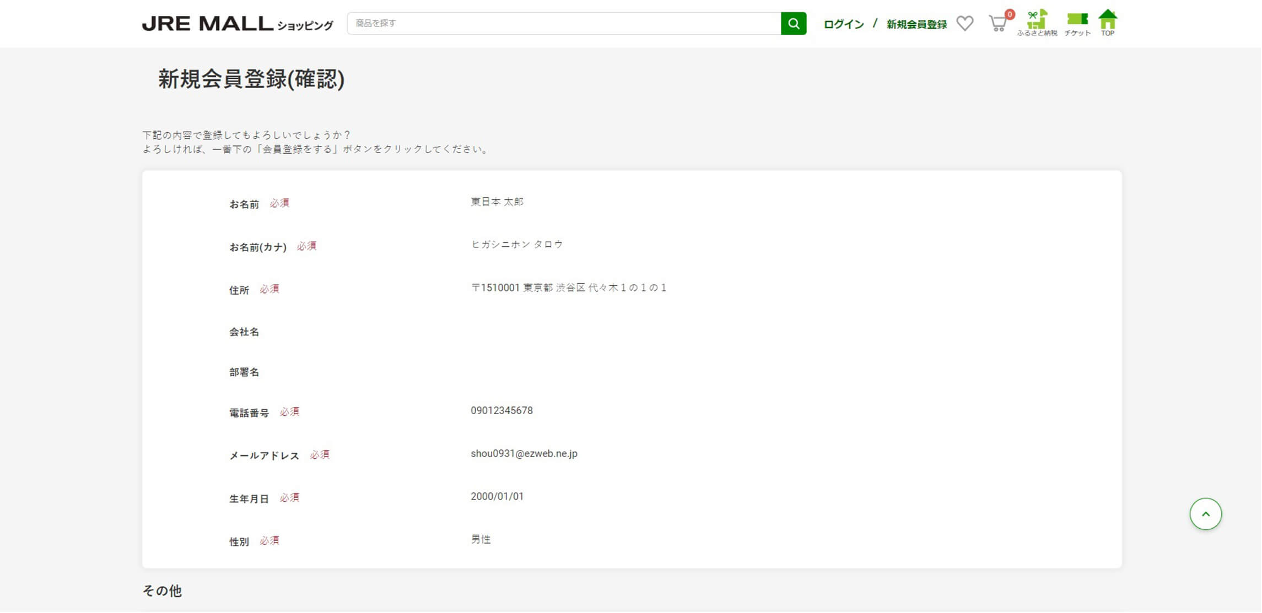Click the その他 section heading

coord(162,591)
